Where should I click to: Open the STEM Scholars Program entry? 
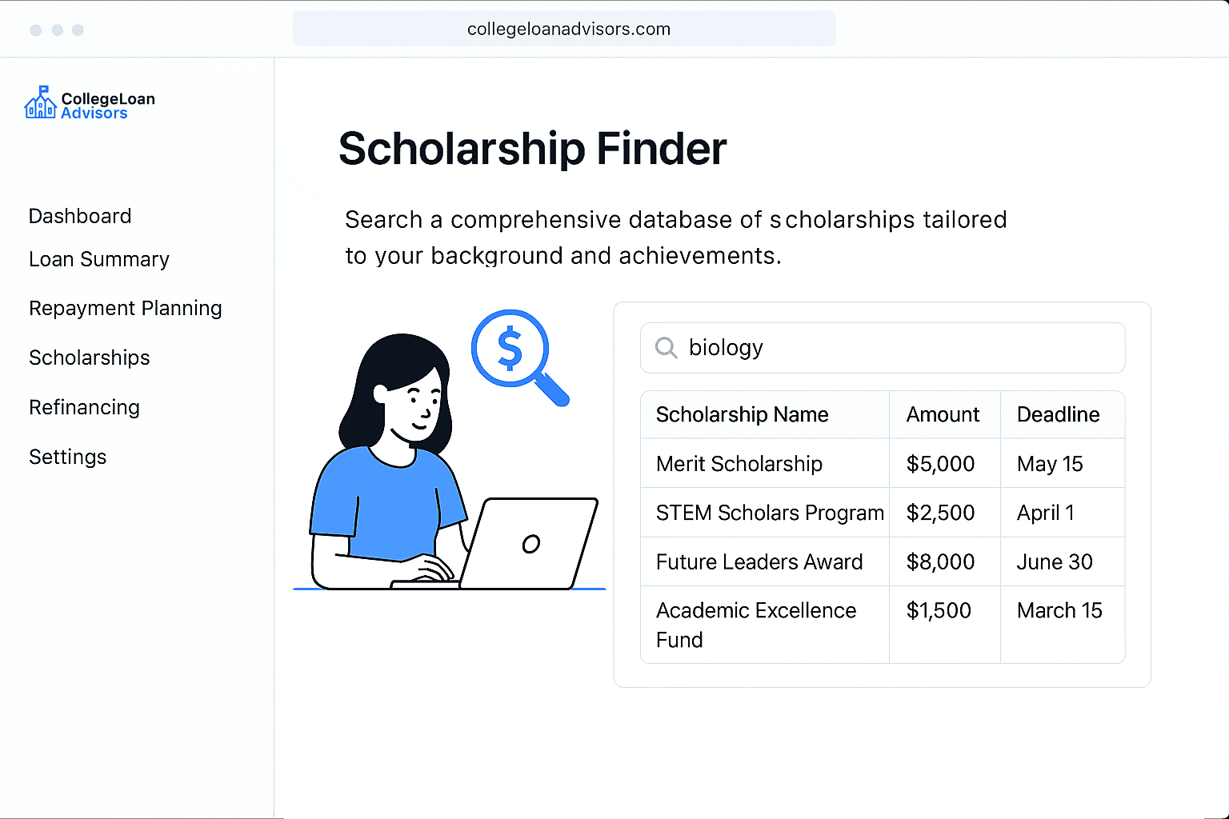click(770, 513)
